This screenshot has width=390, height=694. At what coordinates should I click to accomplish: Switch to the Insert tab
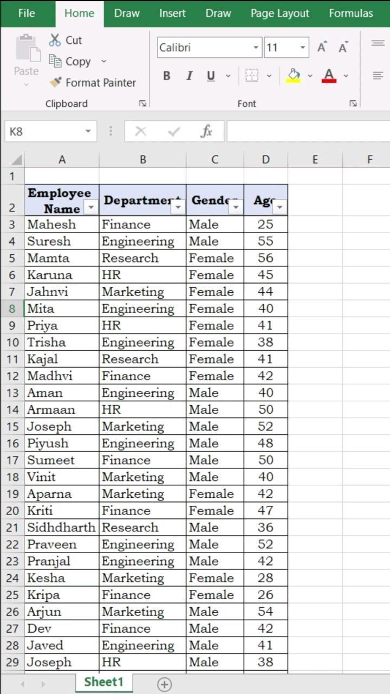click(x=172, y=13)
